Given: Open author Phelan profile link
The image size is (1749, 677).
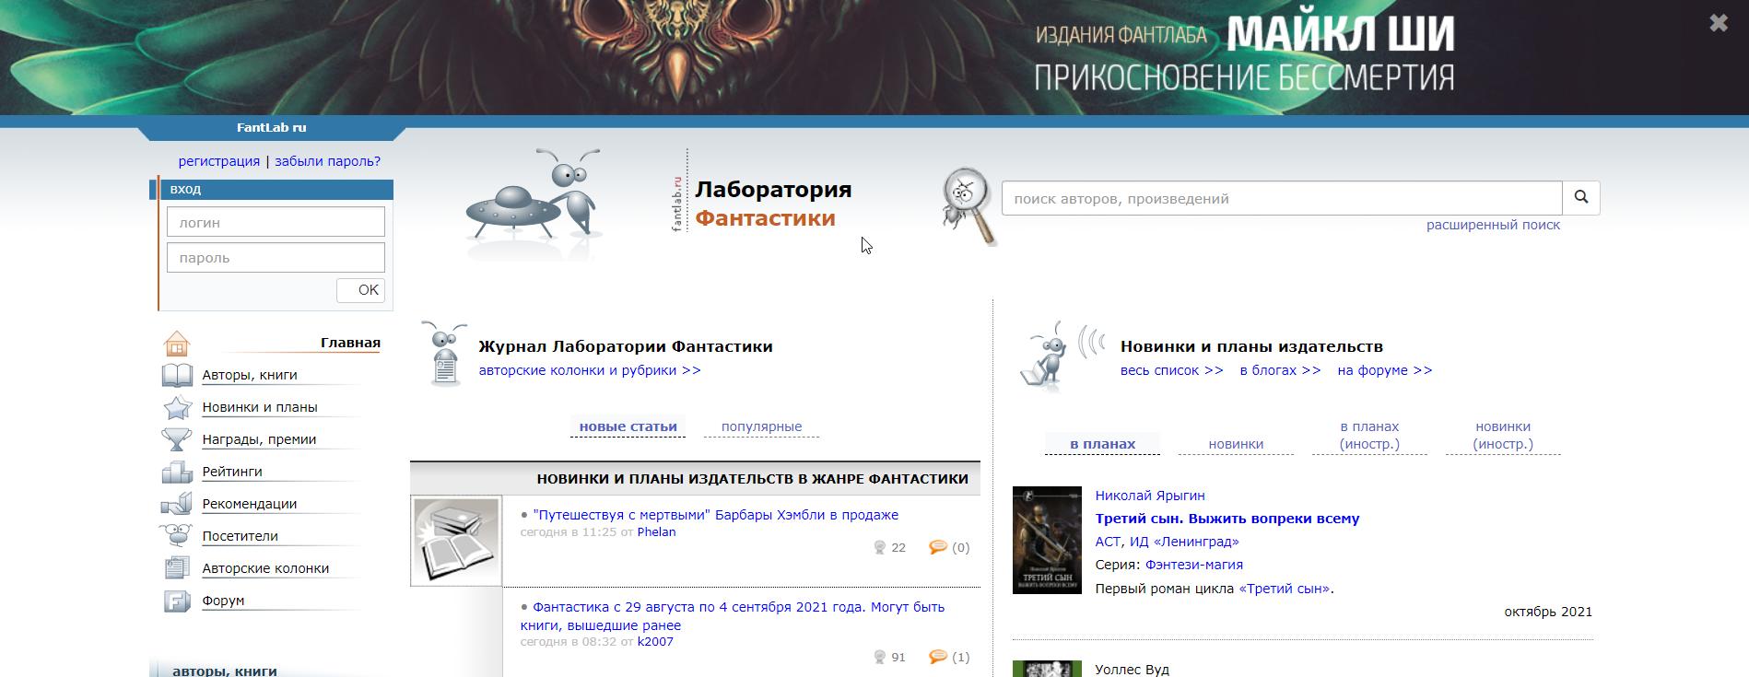Looking at the screenshot, I should point(656,531).
